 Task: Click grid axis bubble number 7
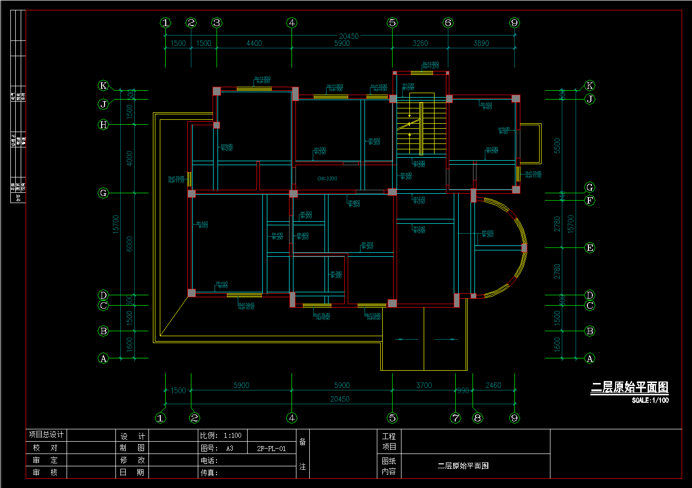pos(455,418)
